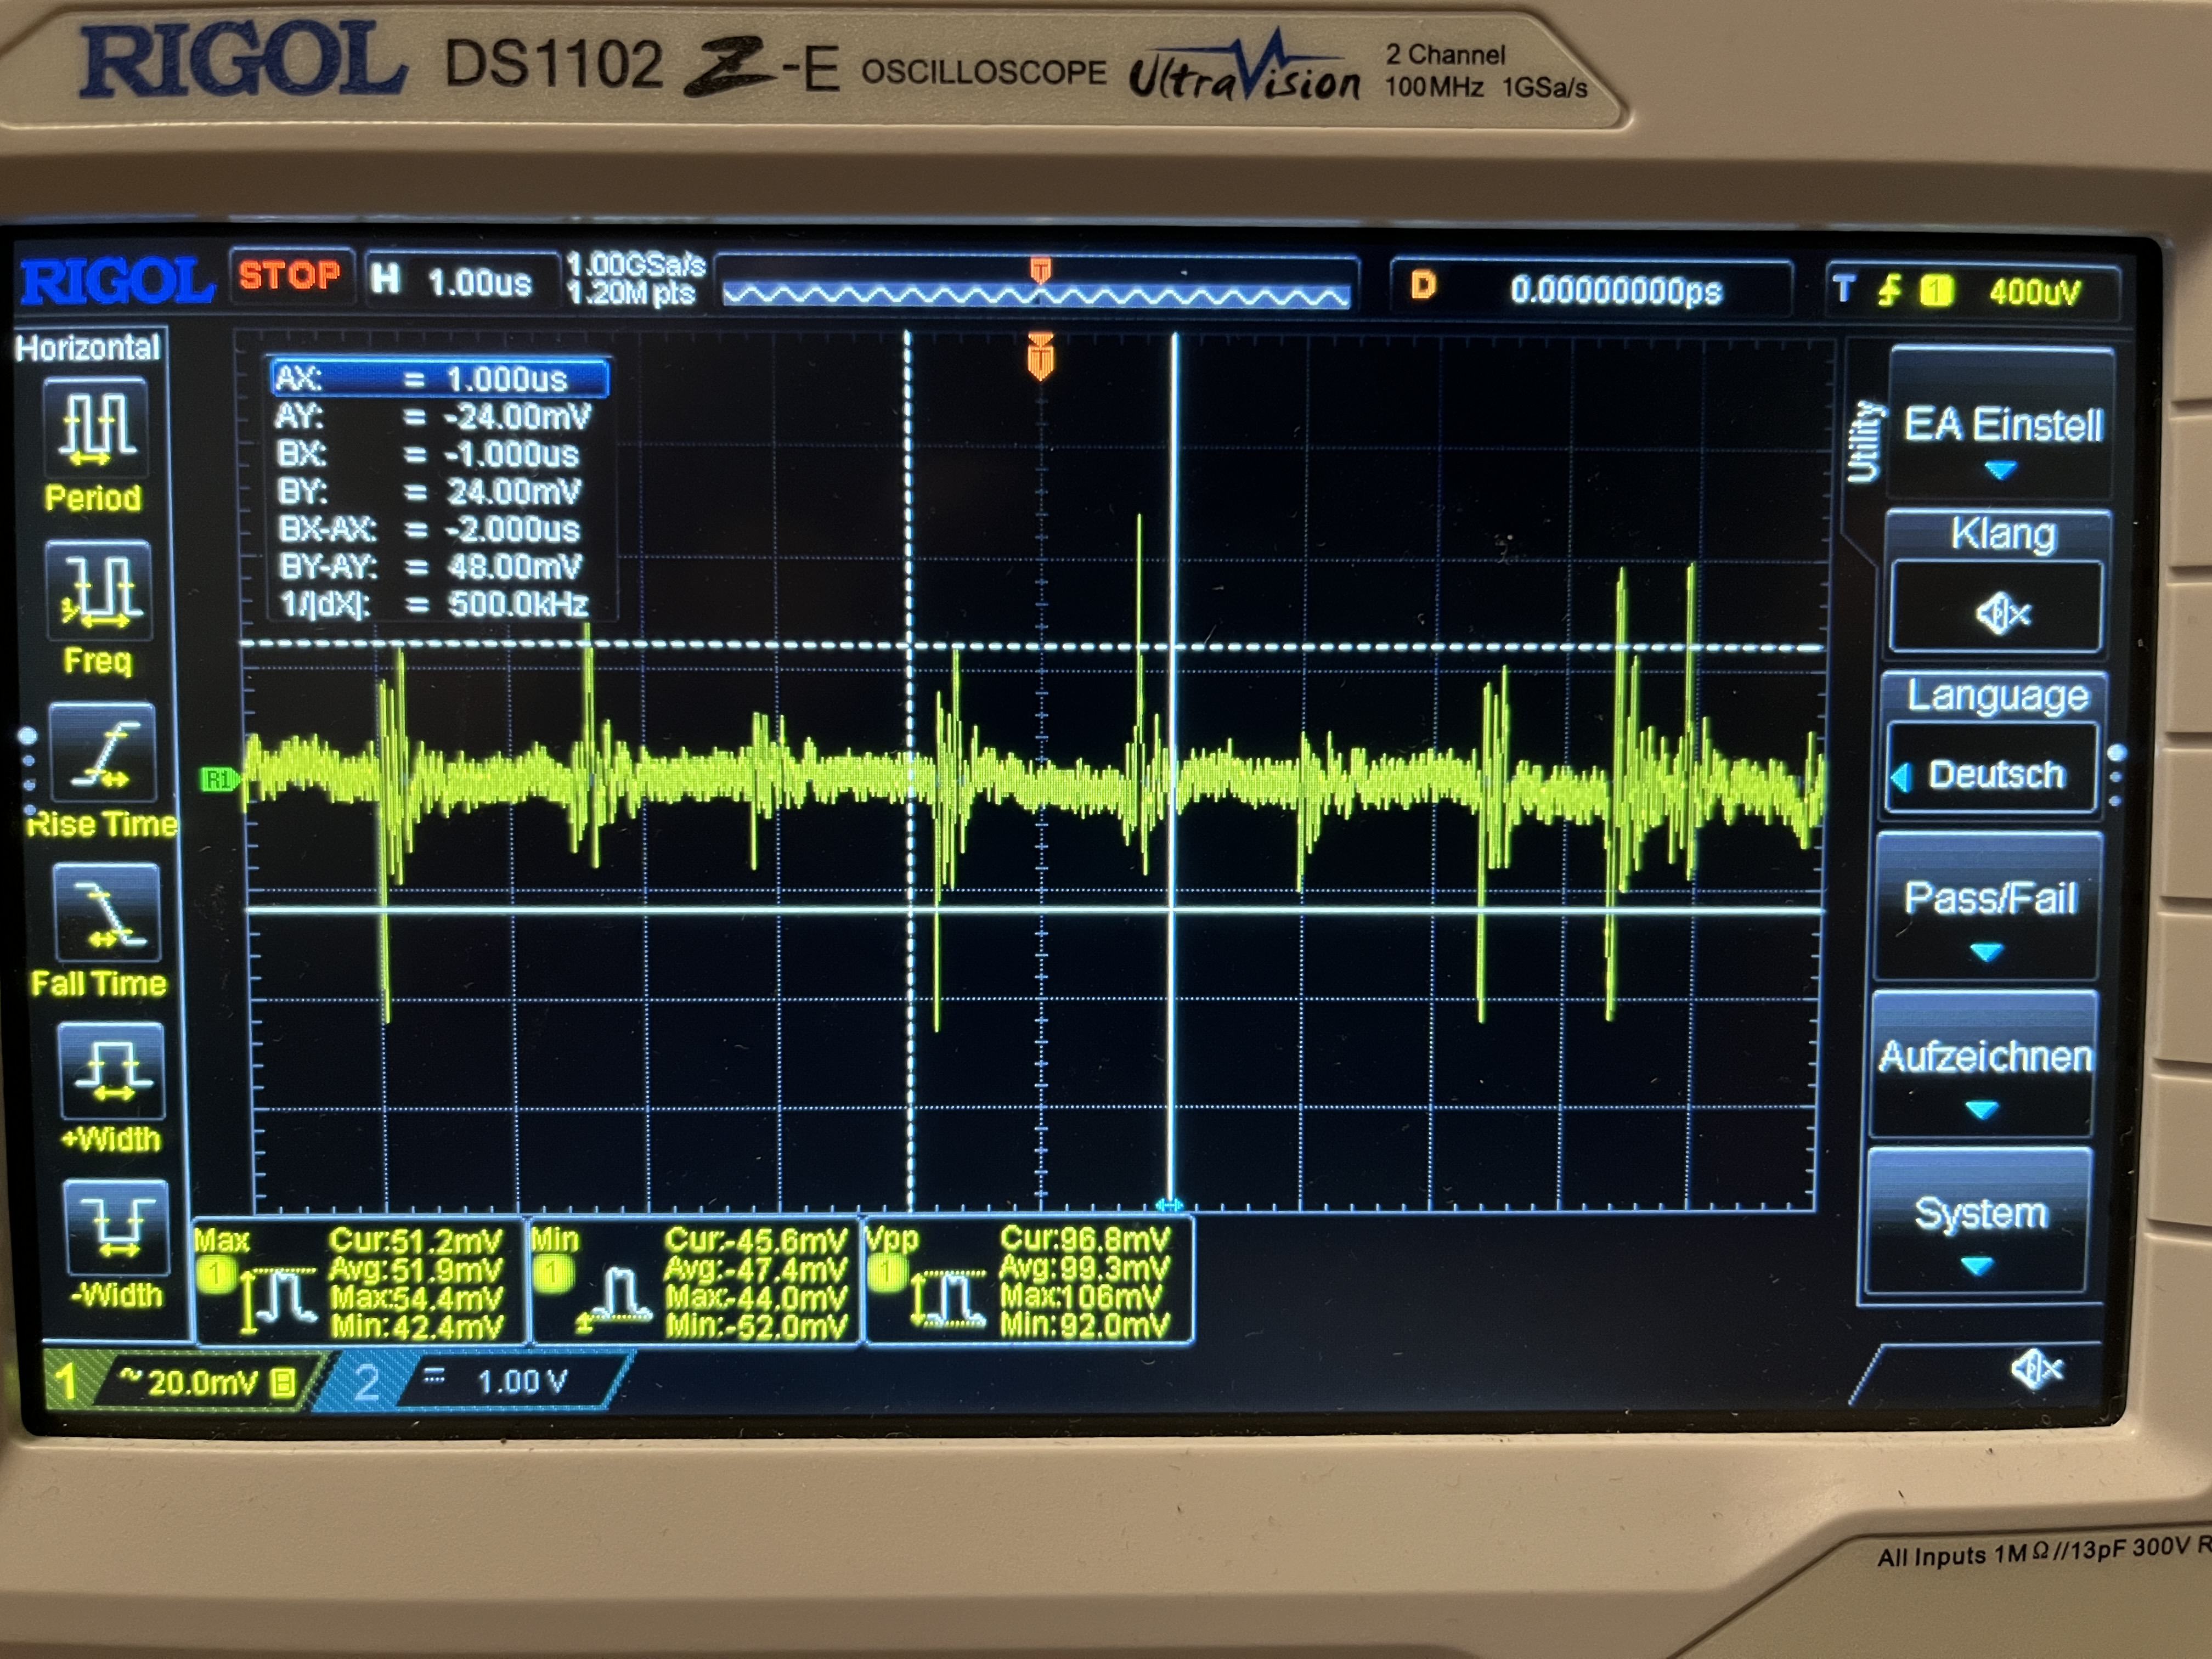Select the Freq measurement icon
This screenshot has width=2212, height=1659.
98,592
